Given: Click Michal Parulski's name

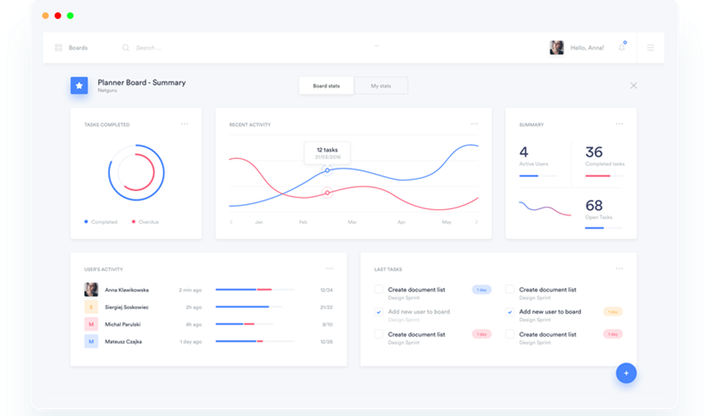Looking at the screenshot, I should click(x=123, y=325).
